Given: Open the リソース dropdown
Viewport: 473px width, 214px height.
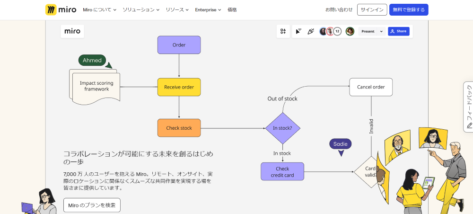Looking at the screenshot, I should [177, 9].
